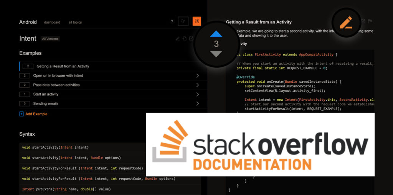This screenshot has width=393, height=195.
Task: Expand Pass data between activities chevron
Action: coord(198,85)
